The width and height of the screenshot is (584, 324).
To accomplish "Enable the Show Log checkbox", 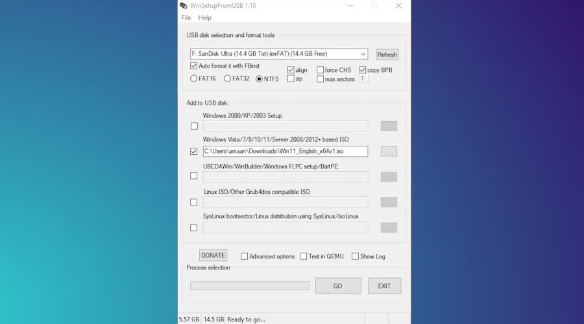I will point(356,257).
